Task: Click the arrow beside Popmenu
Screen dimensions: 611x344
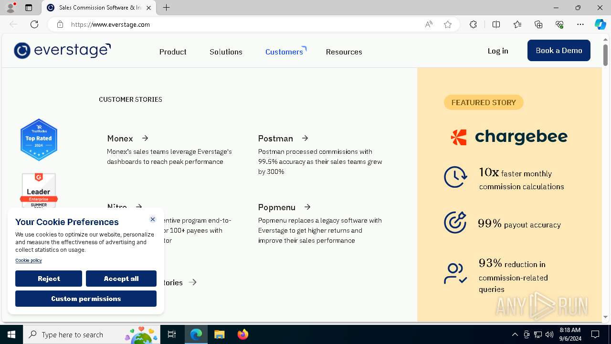Action: [307, 207]
